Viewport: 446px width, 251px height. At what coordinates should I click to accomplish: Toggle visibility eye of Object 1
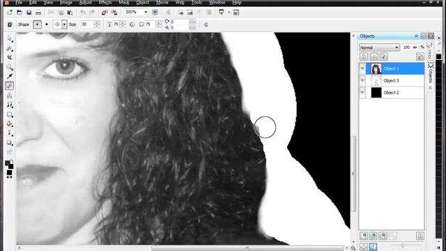point(362,68)
